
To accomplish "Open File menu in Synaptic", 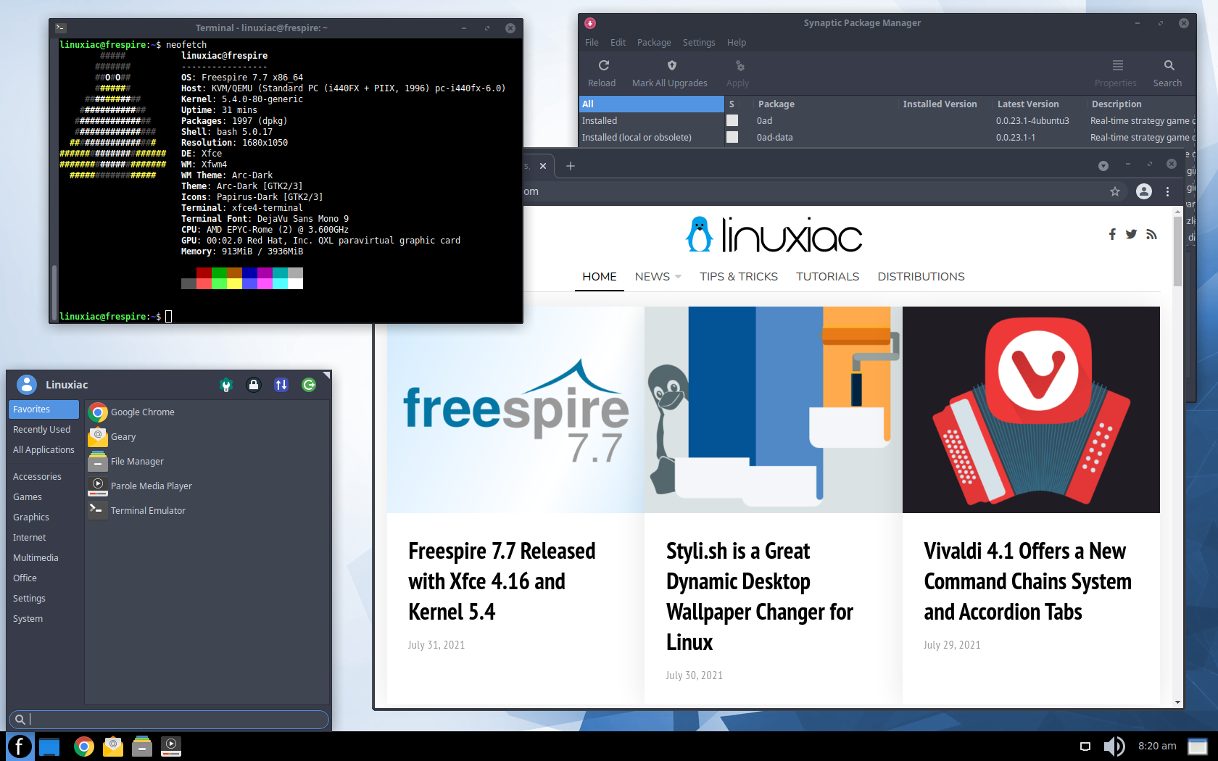I will [592, 42].
